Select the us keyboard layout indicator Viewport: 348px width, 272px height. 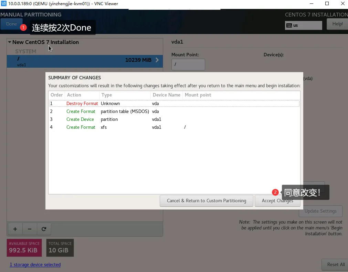click(303, 25)
